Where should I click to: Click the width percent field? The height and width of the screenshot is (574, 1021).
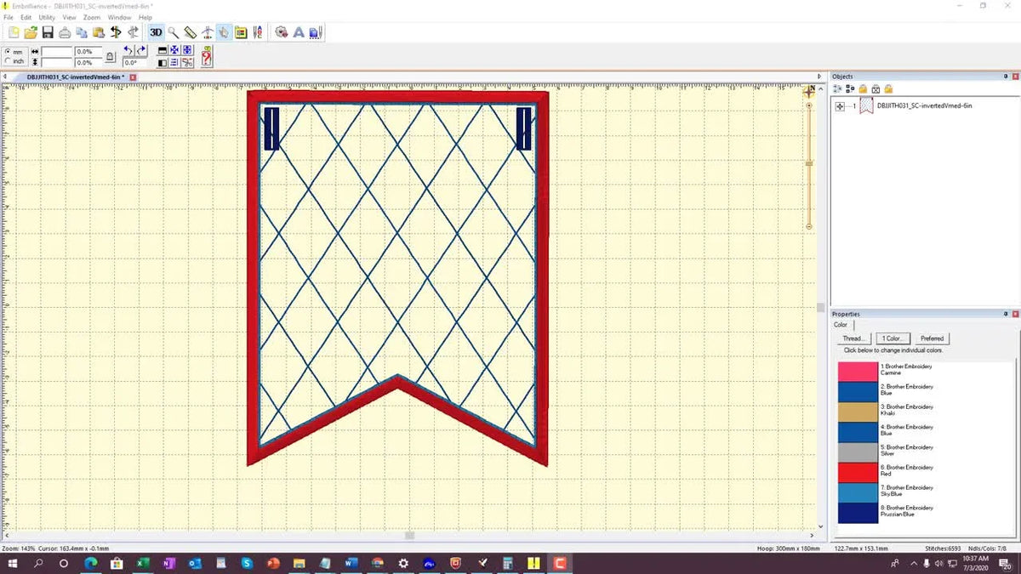pos(88,51)
